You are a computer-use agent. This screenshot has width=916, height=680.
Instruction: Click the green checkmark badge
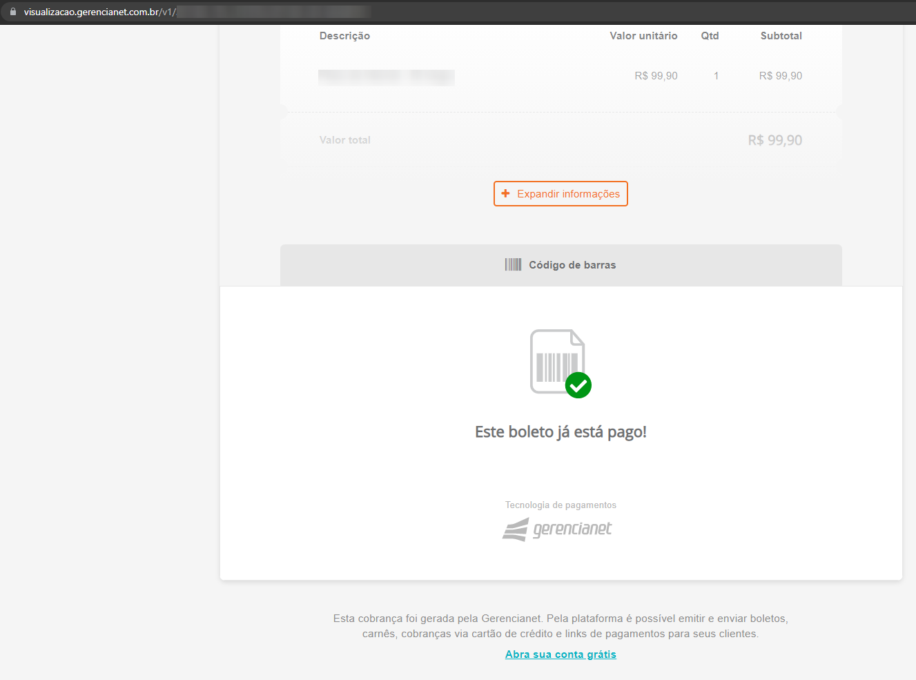578,385
